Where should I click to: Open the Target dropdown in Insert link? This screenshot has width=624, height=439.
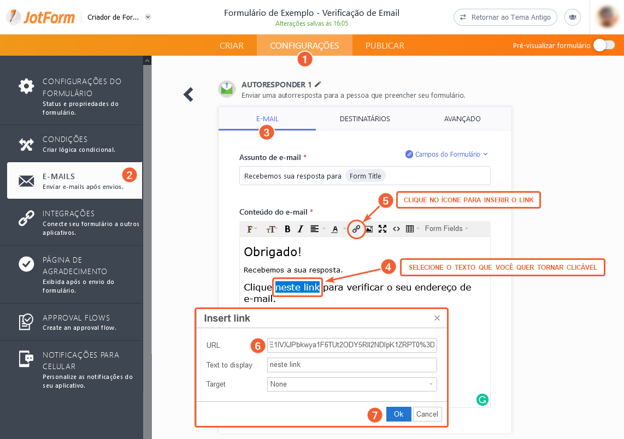[x=352, y=384]
